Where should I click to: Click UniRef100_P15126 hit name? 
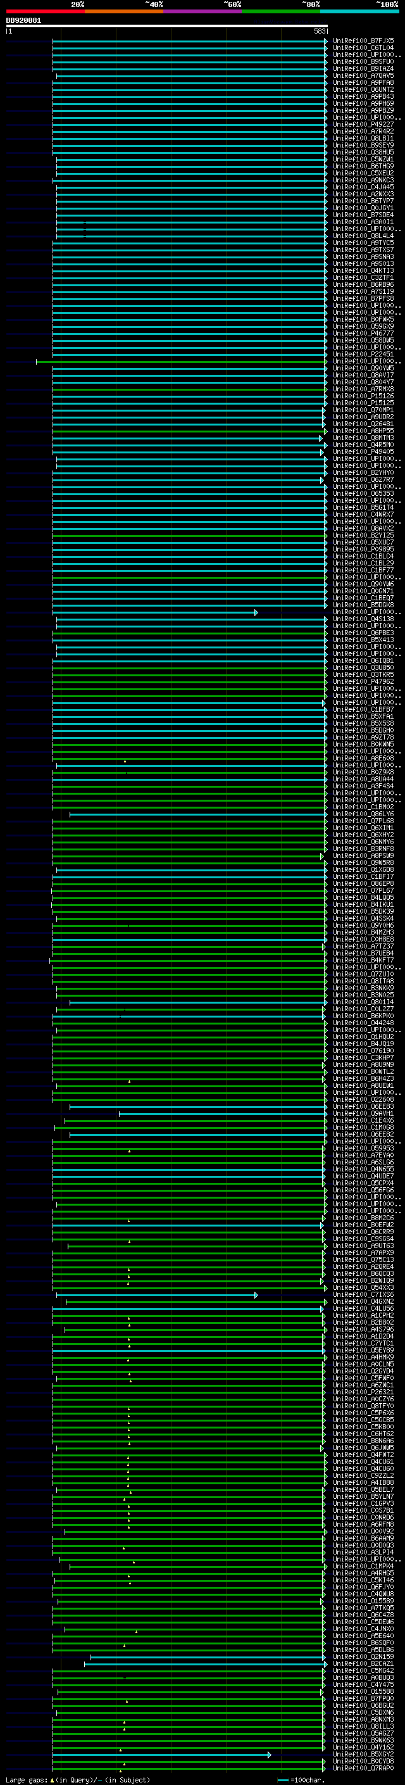363,396
